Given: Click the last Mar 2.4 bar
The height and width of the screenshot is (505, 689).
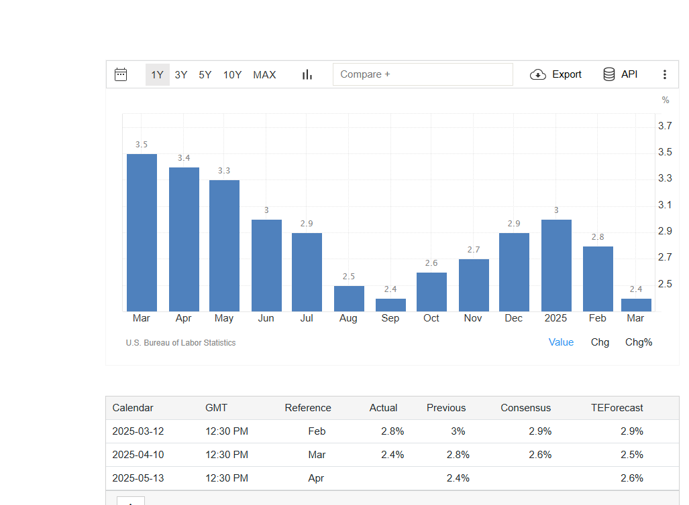Looking at the screenshot, I should tap(636, 305).
